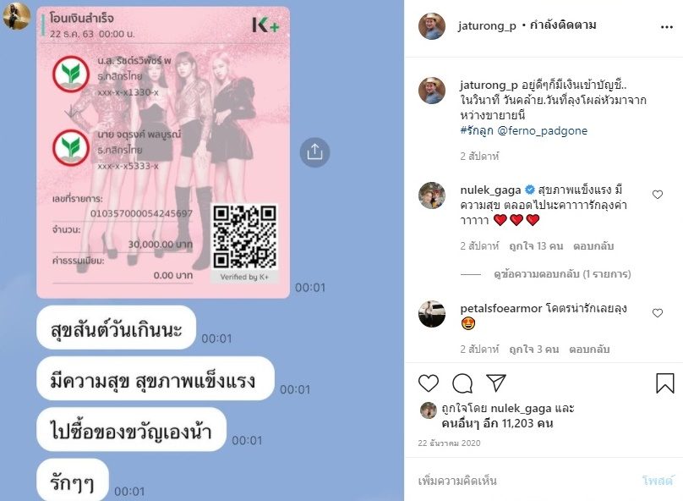Save post with bookmark icon
Viewport: 683px width, 501px height.
pos(665,383)
